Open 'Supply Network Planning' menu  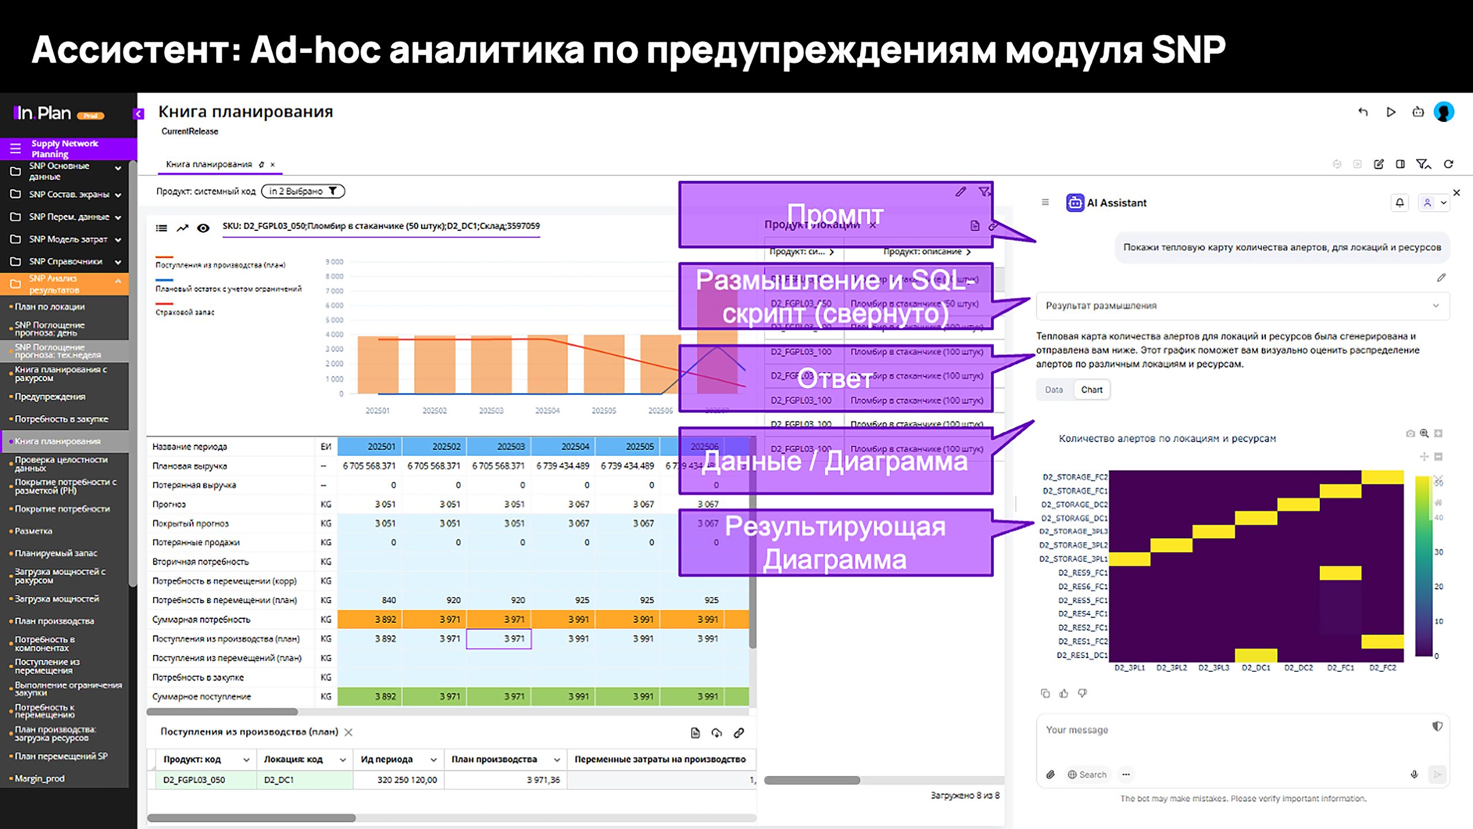click(x=68, y=149)
